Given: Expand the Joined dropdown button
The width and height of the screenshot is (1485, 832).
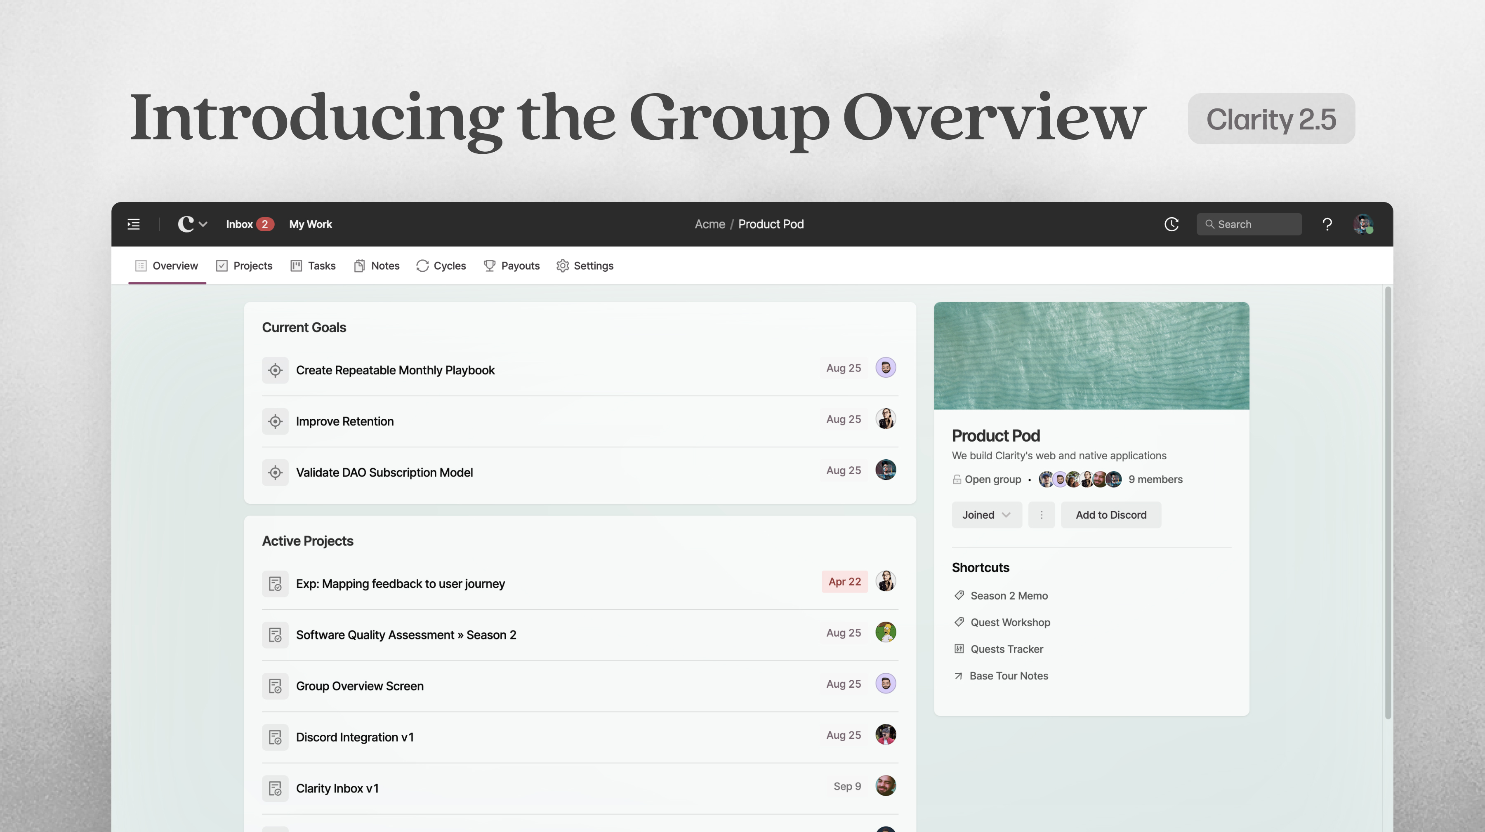Looking at the screenshot, I should (x=986, y=515).
